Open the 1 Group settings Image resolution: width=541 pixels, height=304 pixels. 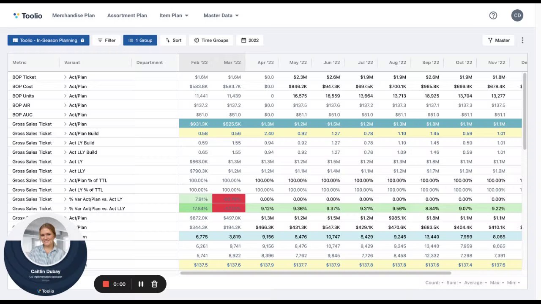point(140,40)
